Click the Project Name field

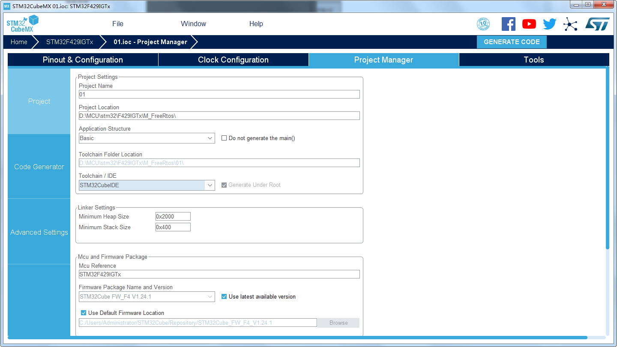click(219, 94)
